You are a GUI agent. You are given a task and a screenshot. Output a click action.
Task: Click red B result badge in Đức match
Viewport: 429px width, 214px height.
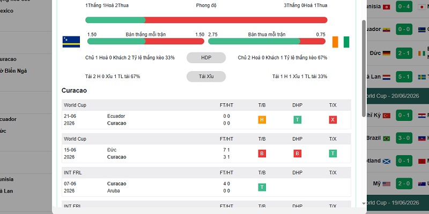coord(262,154)
